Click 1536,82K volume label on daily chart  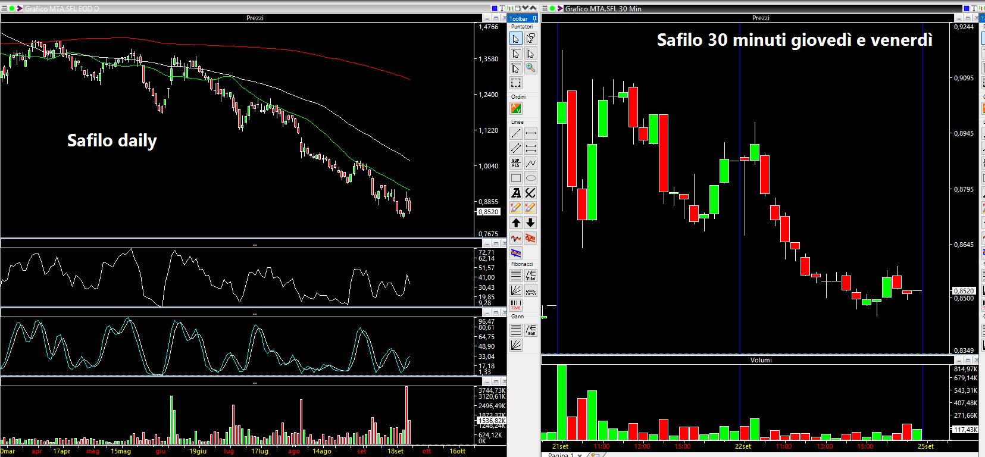pyautogui.click(x=492, y=421)
